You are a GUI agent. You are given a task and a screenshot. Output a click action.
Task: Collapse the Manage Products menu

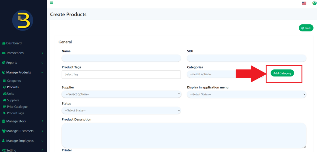[x=23, y=72]
